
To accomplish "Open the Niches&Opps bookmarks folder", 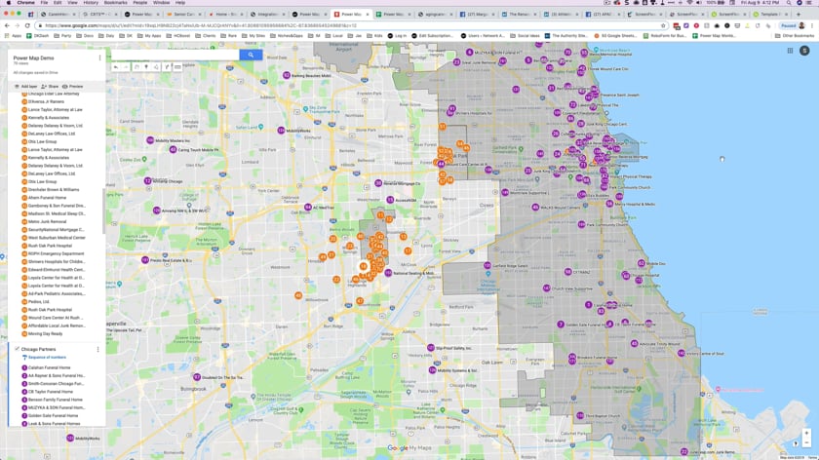I will point(287,36).
